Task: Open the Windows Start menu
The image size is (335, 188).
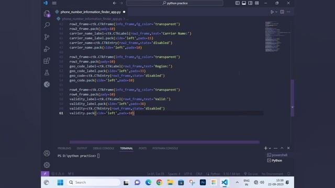Action: pyautogui.click(x=60, y=182)
